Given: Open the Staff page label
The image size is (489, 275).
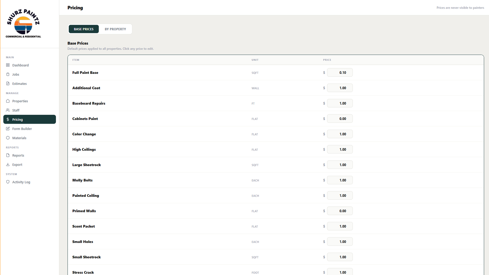Looking at the screenshot, I should 16,110.
